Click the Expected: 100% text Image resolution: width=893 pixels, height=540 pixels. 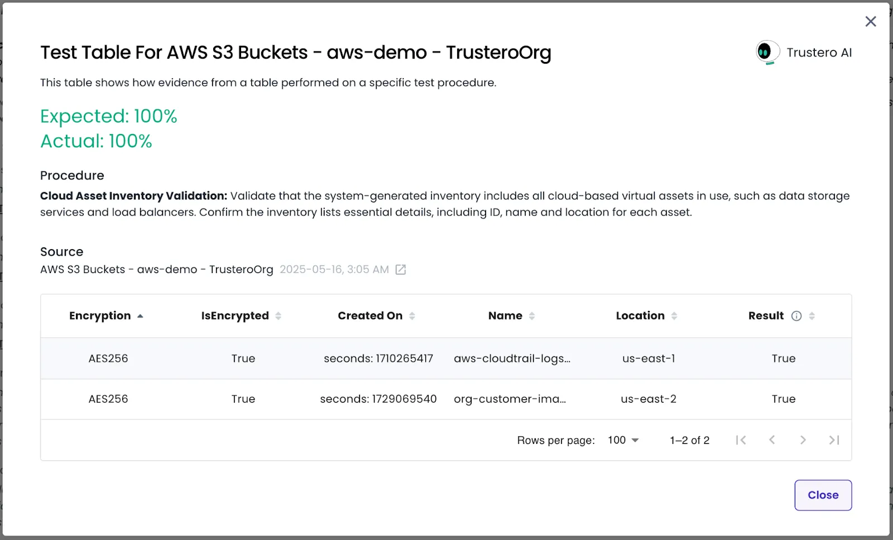[x=109, y=116]
